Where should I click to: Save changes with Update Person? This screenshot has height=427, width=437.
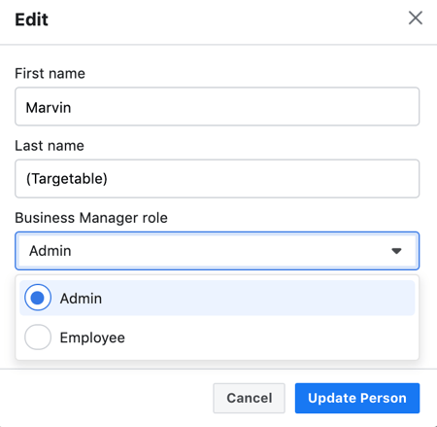pos(357,398)
